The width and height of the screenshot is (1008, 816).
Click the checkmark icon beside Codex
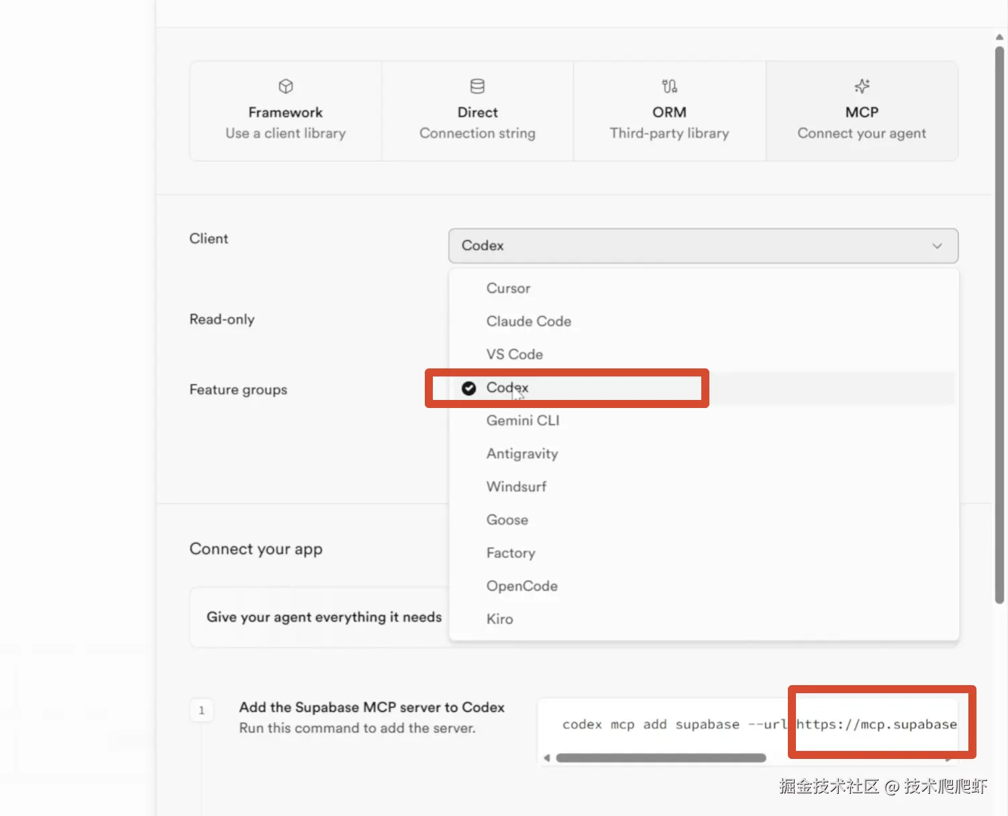[x=469, y=388]
